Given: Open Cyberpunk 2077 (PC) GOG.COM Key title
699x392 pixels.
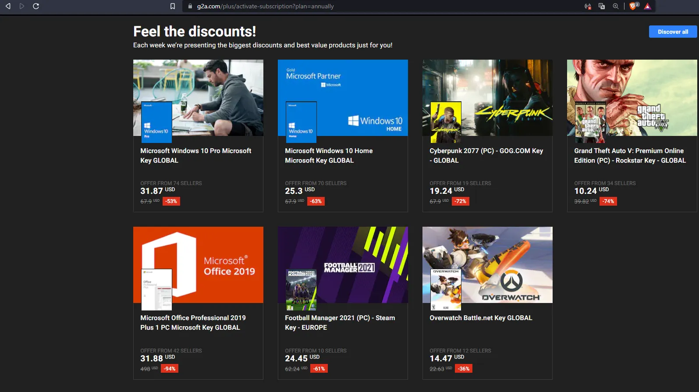Looking at the screenshot, I should coord(486,155).
